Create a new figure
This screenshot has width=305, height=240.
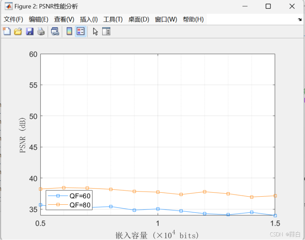click(6, 31)
